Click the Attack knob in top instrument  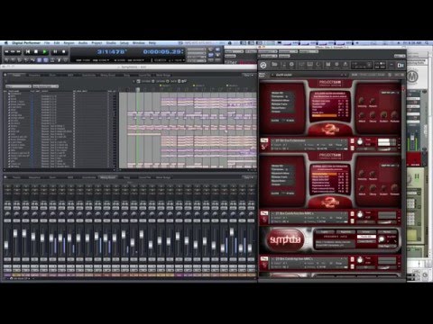(362, 115)
